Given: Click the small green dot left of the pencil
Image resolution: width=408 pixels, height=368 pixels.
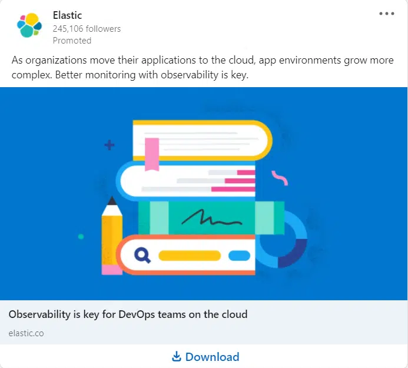Looking at the screenshot, I should tap(81, 237).
